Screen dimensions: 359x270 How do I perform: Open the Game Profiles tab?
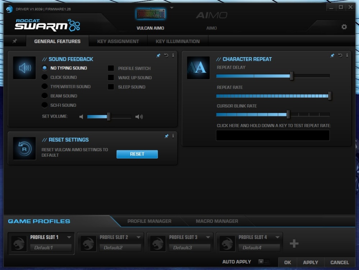pyautogui.click(x=39, y=221)
